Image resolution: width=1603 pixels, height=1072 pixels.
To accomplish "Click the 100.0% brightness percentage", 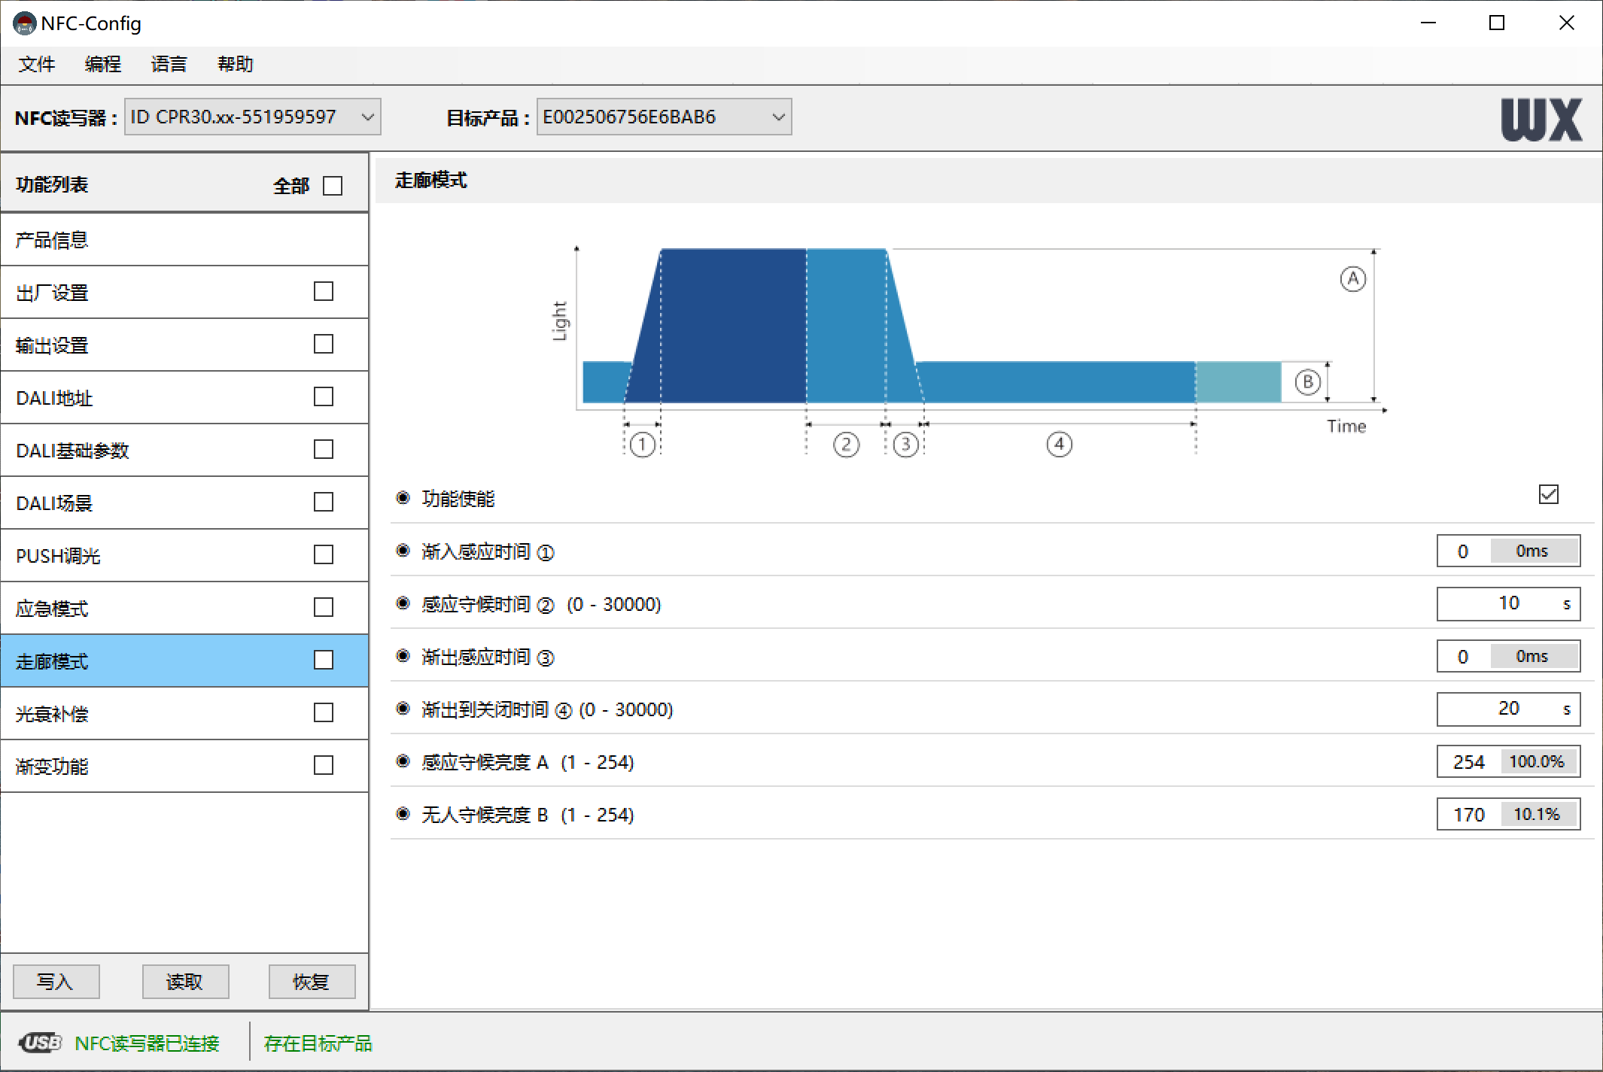I will click(x=1538, y=761).
